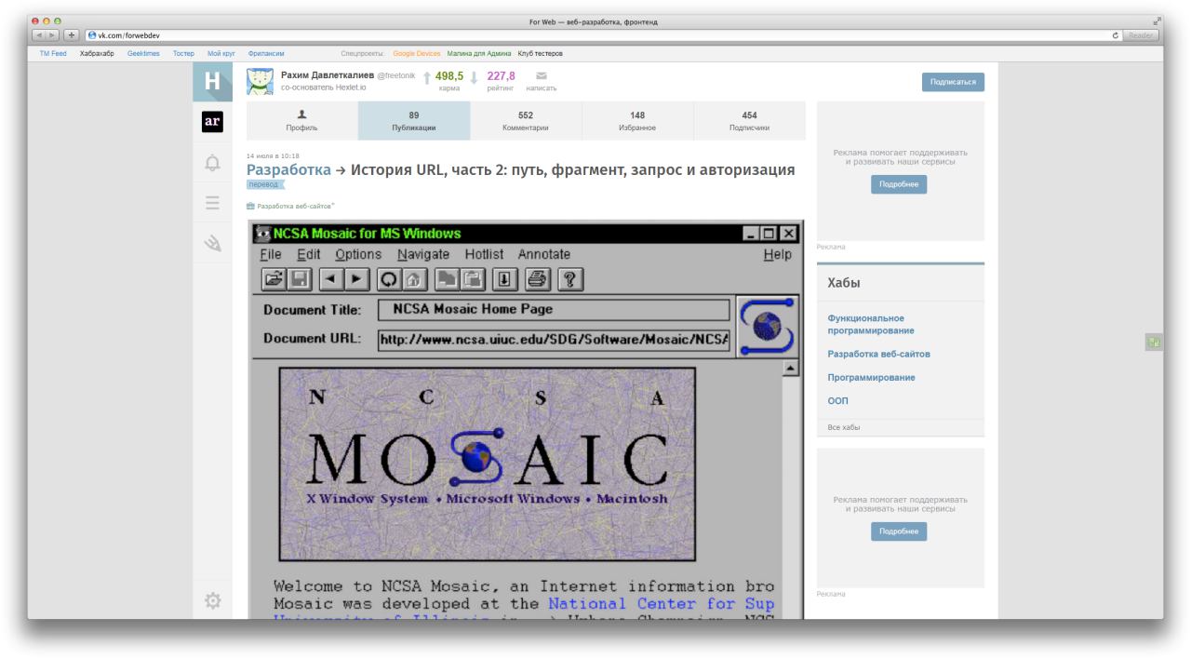
Task: Click the '498,5' karma value
Action: point(449,76)
